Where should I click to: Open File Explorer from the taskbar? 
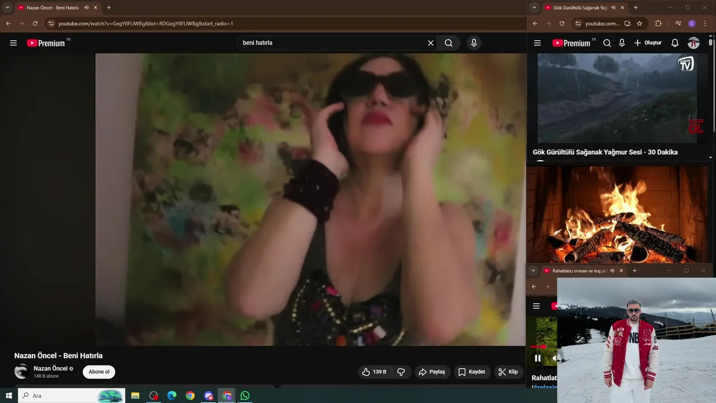pos(135,396)
